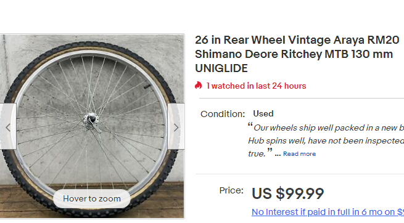Click the Price: label
This screenshot has height=223, width=404.
(x=231, y=190)
